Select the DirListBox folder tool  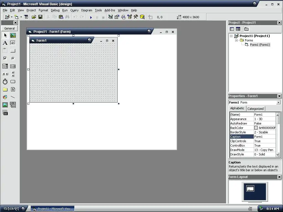[5, 89]
